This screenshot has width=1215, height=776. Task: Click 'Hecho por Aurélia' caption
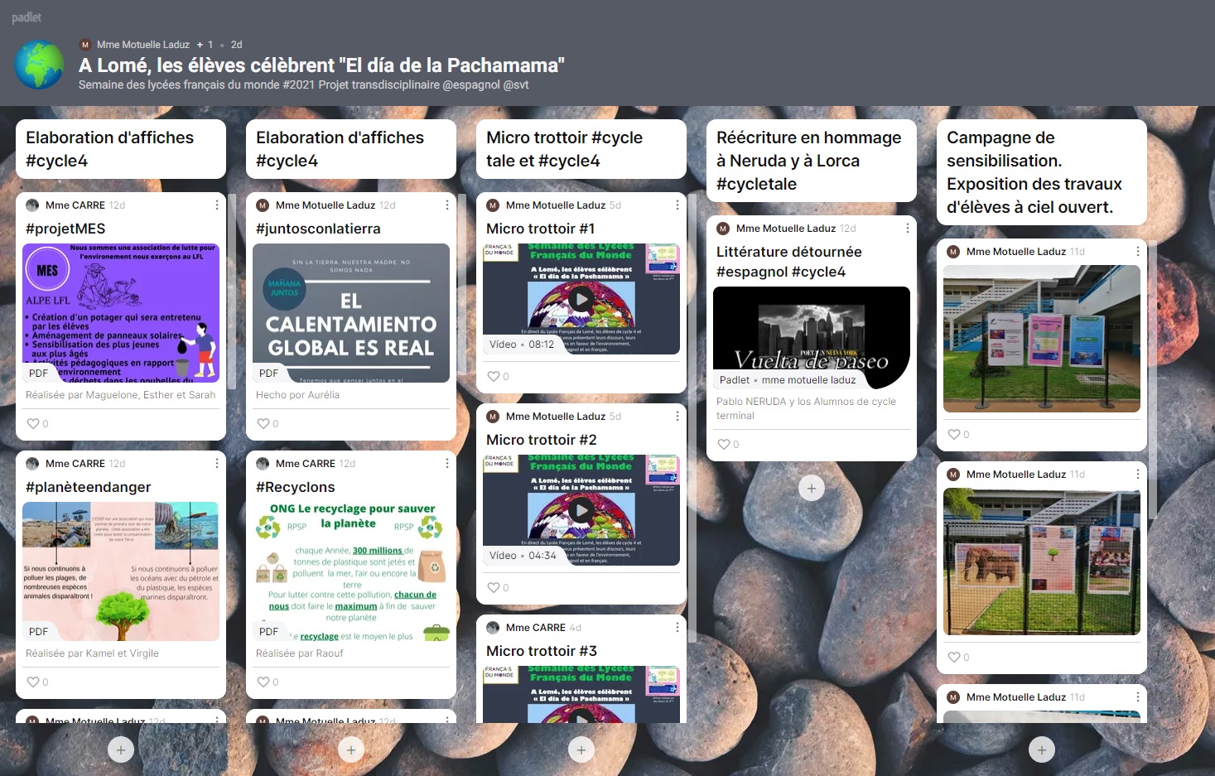pos(297,395)
